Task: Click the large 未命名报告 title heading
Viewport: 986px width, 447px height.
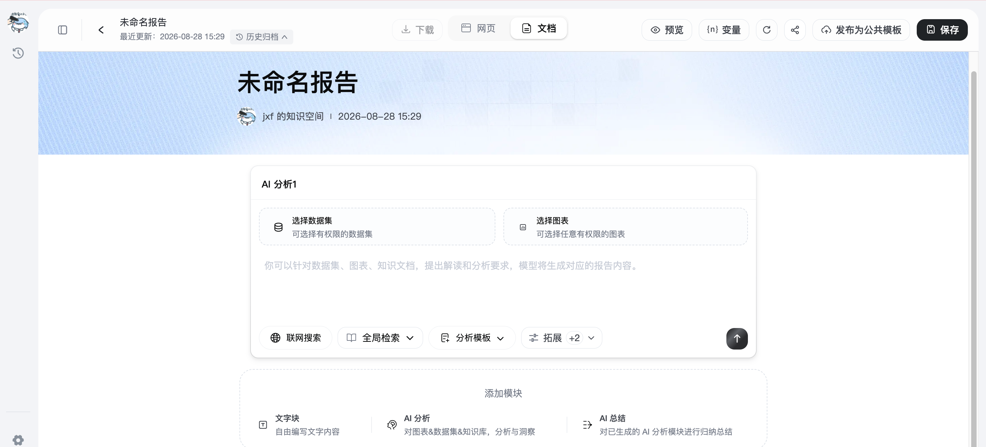Action: [297, 82]
